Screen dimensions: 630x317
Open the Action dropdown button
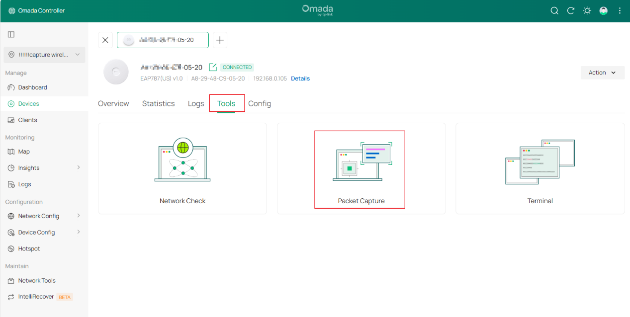pos(603,73)
